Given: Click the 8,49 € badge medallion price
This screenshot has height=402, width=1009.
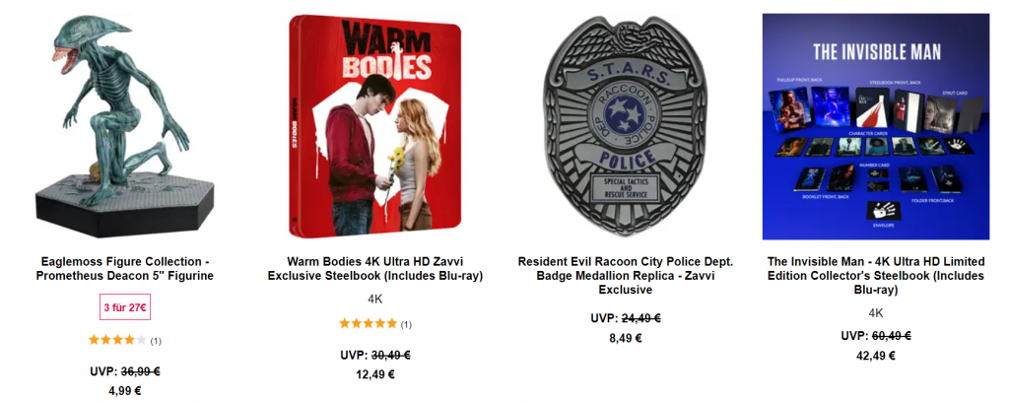Looking at the screenshot, I should 626,337.
